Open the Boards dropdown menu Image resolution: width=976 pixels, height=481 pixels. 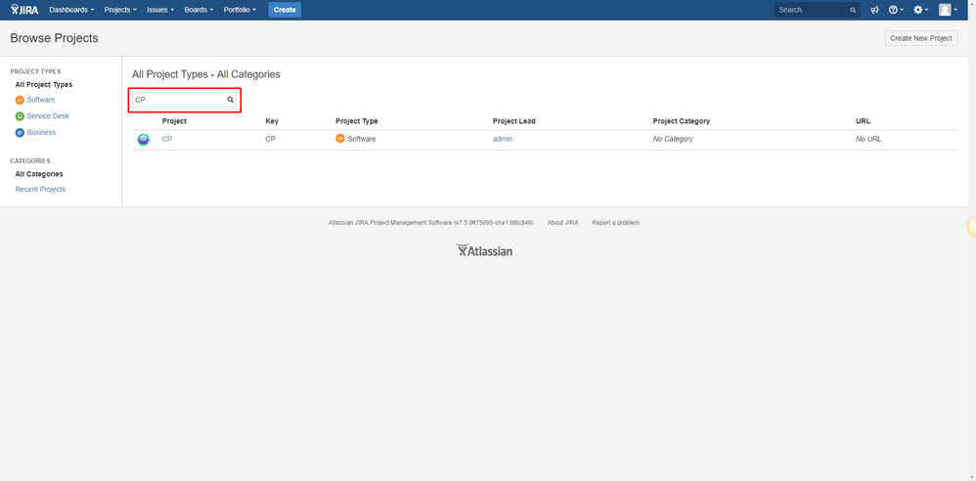pos(199,10)
